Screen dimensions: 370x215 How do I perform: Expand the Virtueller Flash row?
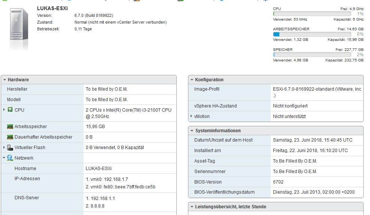[4, 148]
